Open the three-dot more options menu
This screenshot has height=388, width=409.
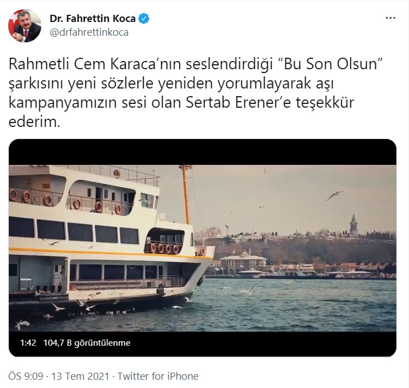coord(390,18)
